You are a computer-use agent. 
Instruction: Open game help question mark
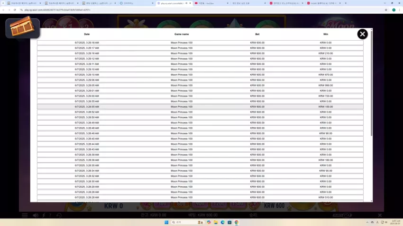pos(50,215)
